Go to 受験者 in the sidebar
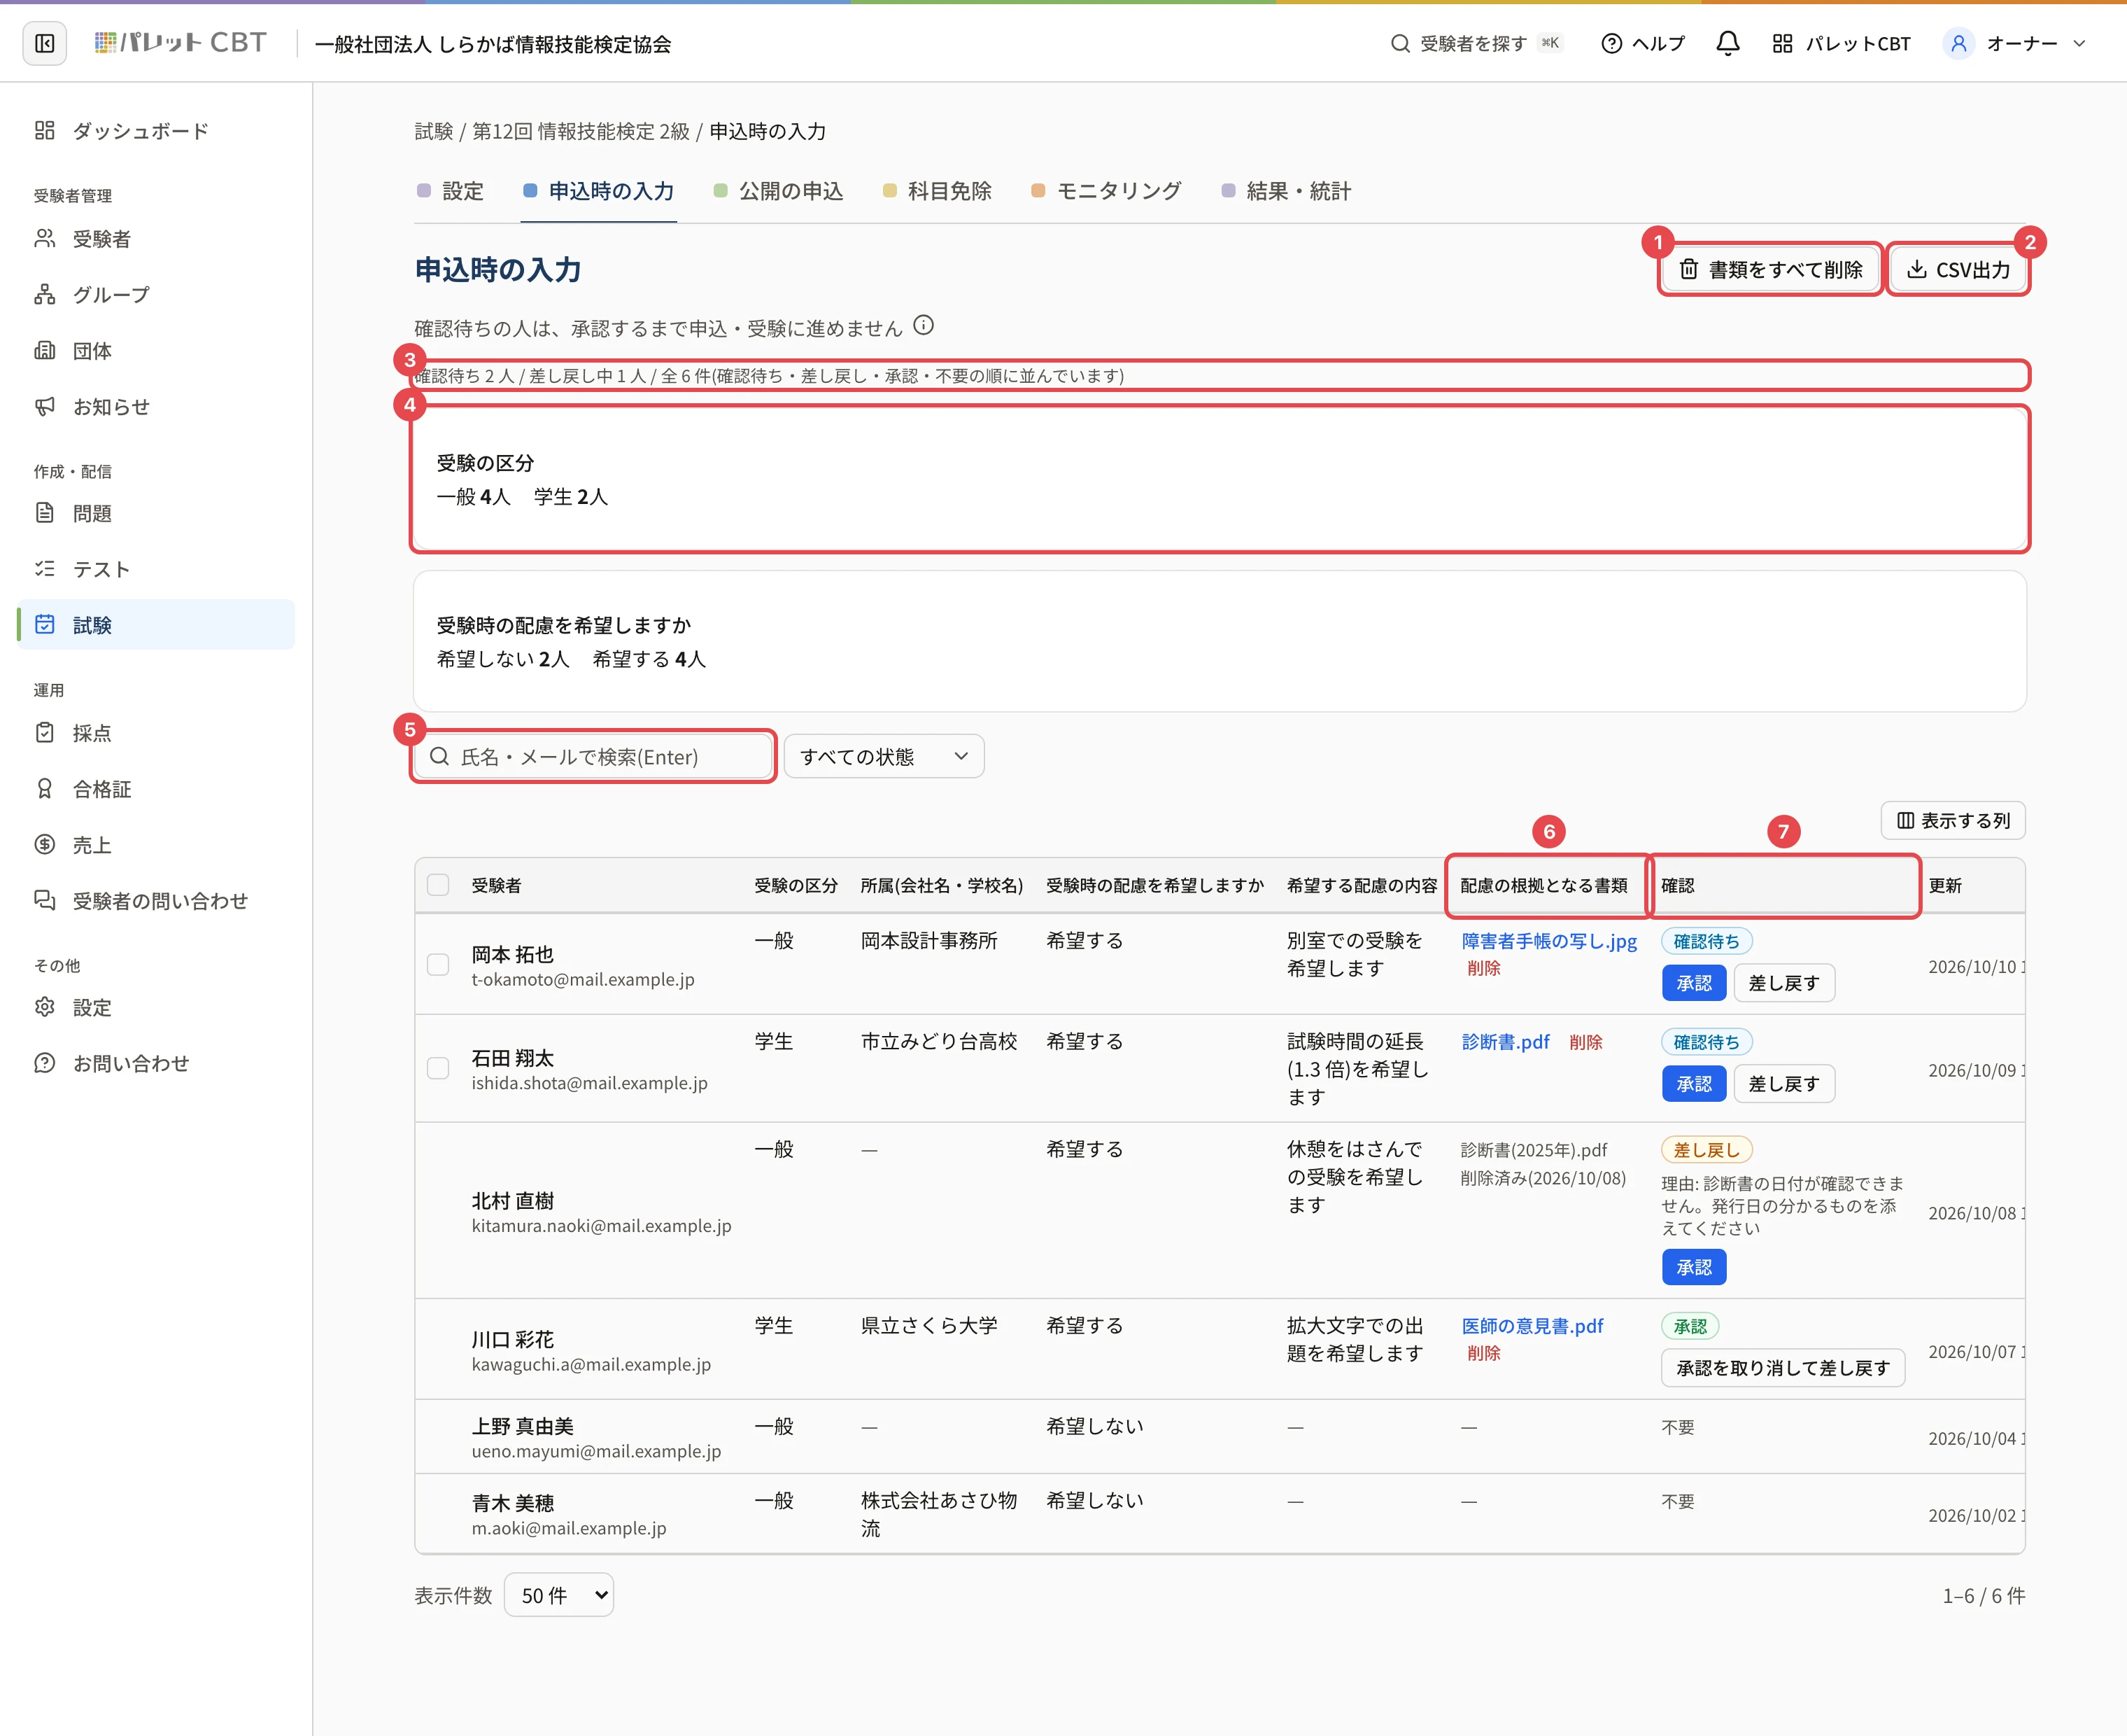This screenshot has height=1736, width=2127. (x=156, y=239)
